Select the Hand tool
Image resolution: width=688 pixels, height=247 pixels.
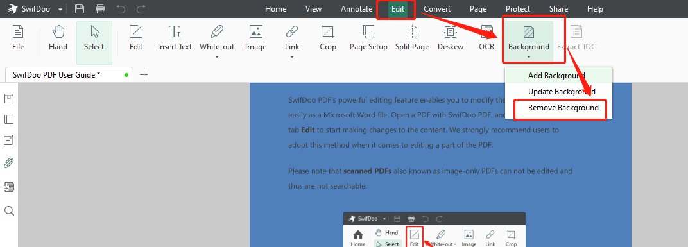coord(58,38)
